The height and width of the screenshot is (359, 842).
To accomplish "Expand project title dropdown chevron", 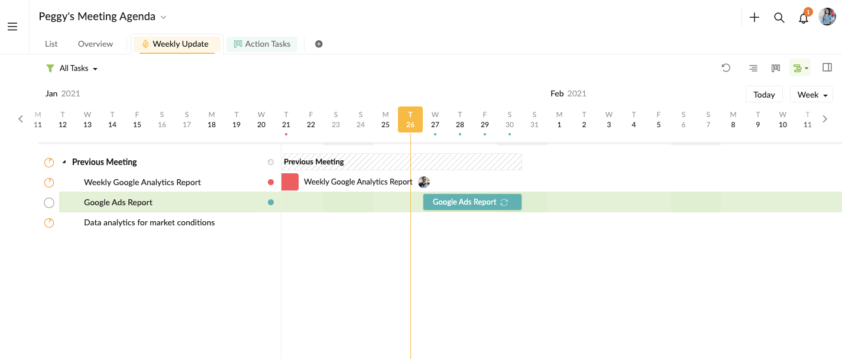I will point(164,17).
